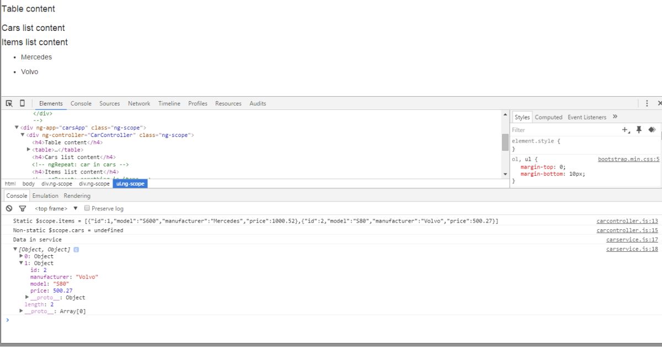Screen dimensions: 662x348
Task: Open carcontroller.js:15 source link
Action: [627, 230]
